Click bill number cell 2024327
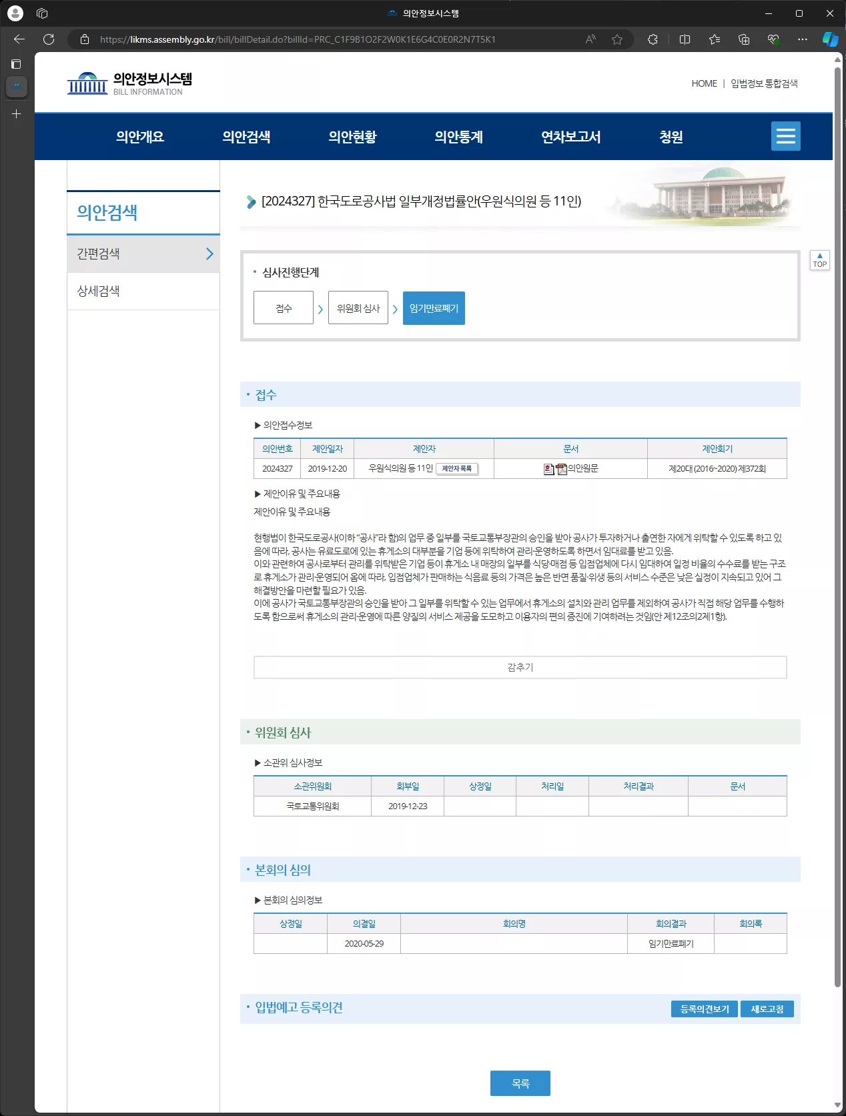846x1116 pixels. tap(277, 469)
